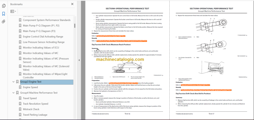This screenshot has height=120, width=254.
Task: Open Monitor Indicating Values of Wiper/Light Controller
Action: pos(45,76)
